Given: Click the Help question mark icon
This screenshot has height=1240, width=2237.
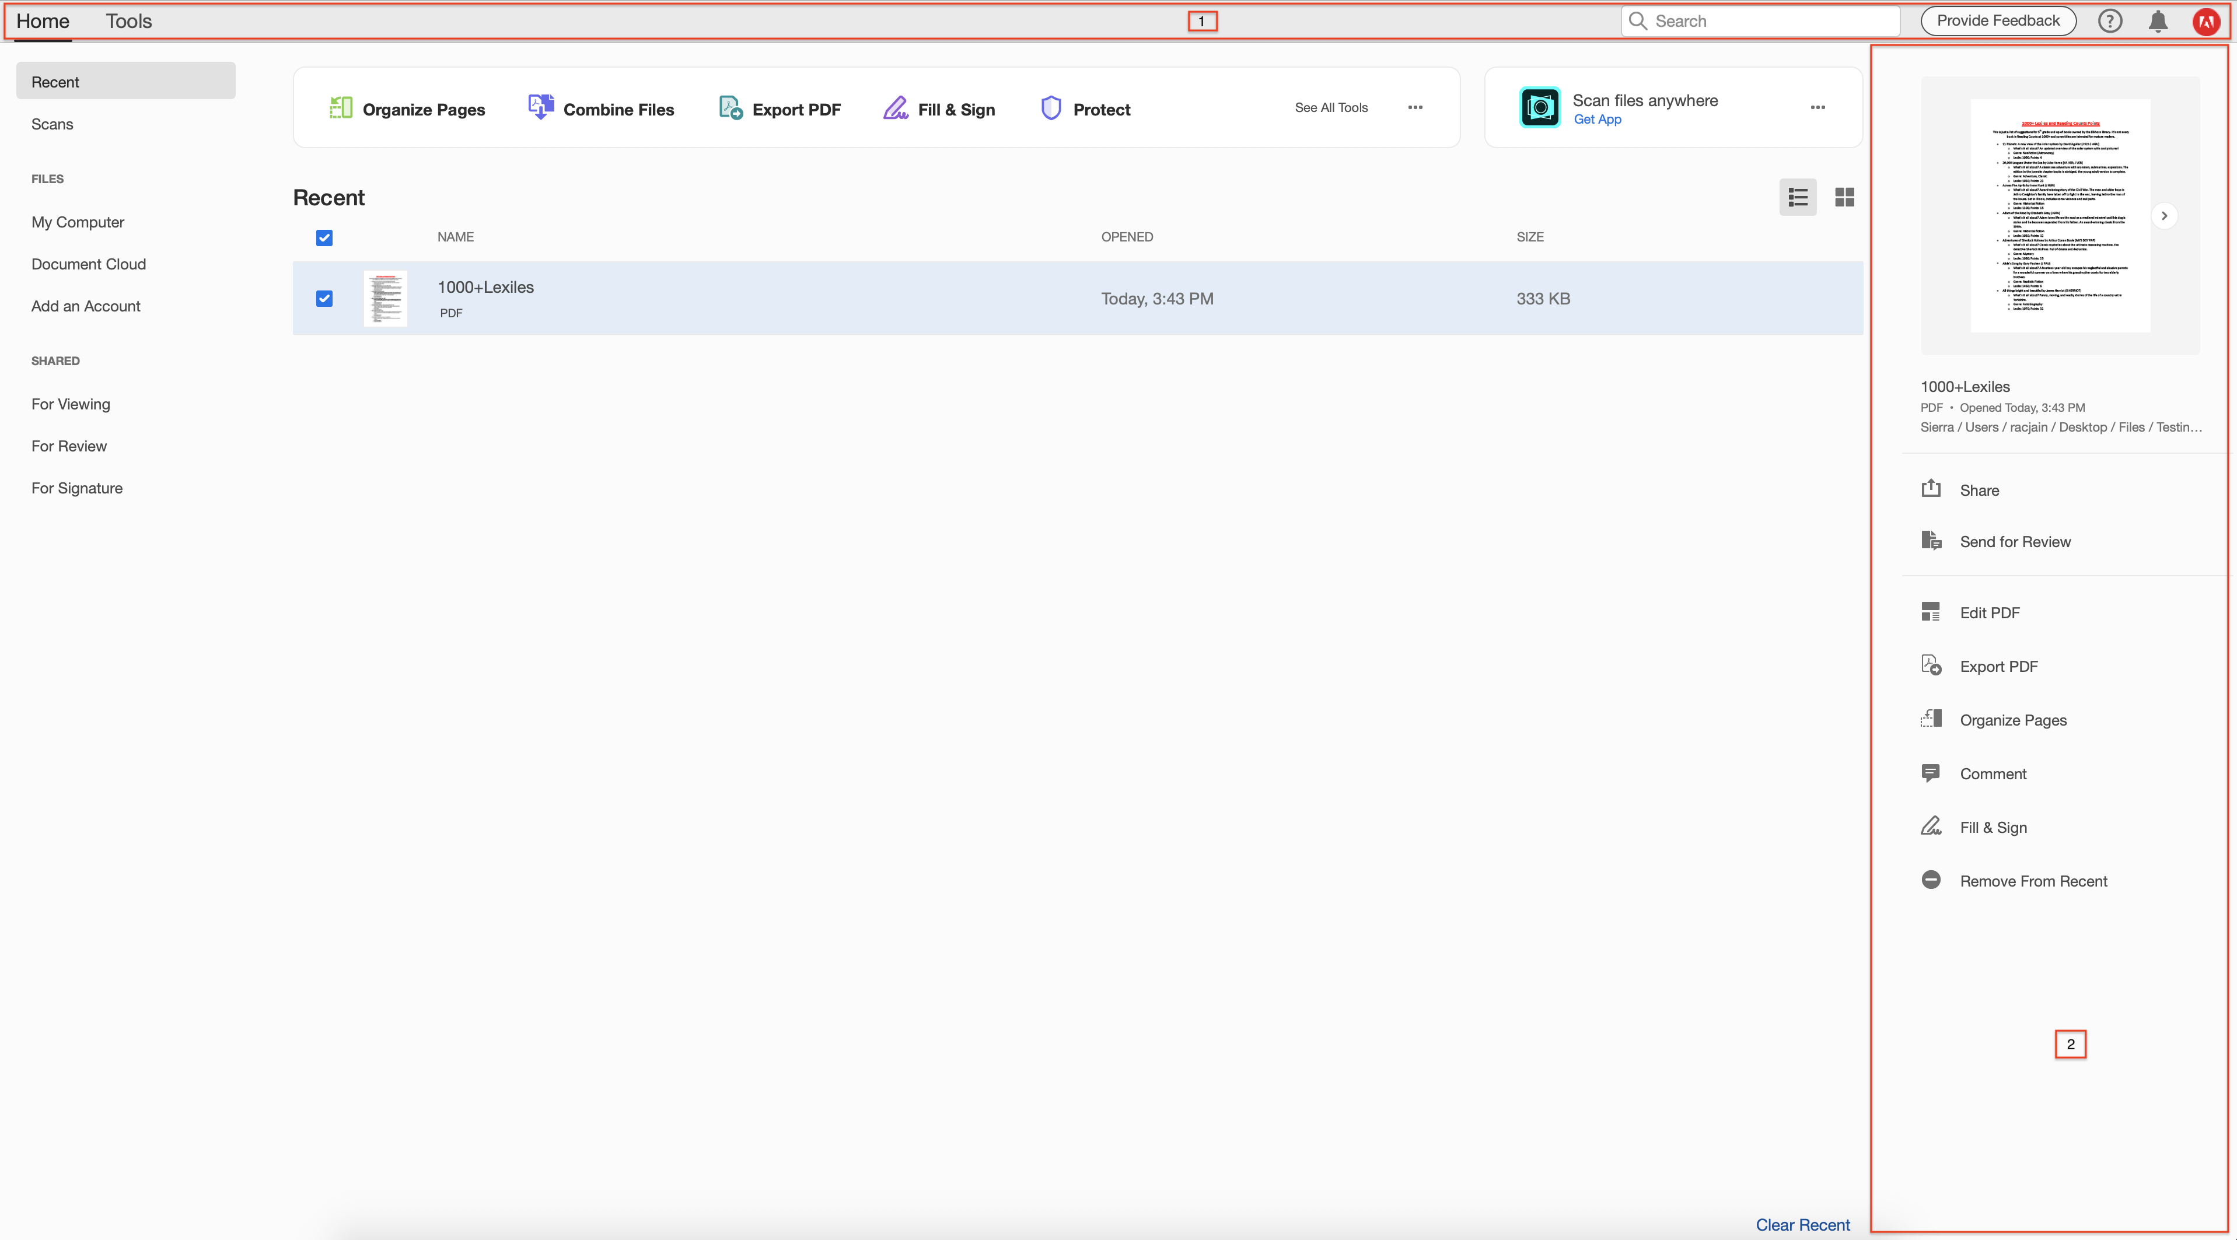Looking at the screenshot, I should pos(2109,22).
